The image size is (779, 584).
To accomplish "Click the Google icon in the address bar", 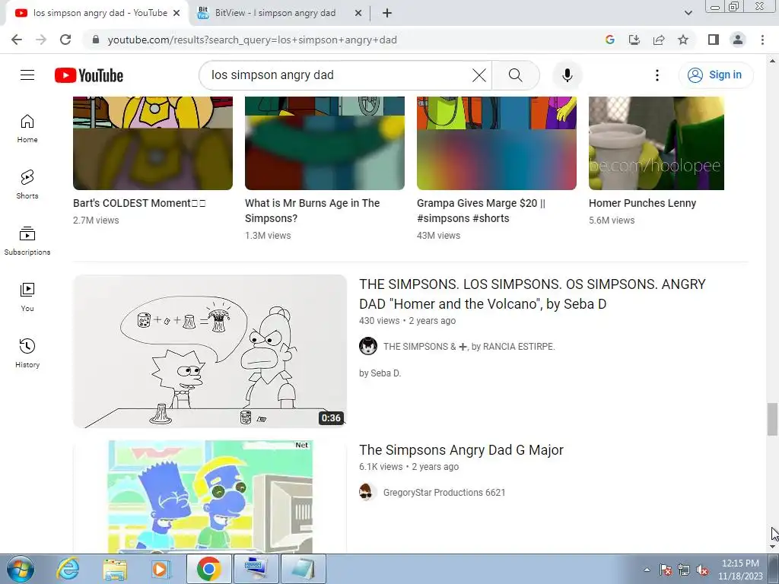I will (x=610, y=40).
